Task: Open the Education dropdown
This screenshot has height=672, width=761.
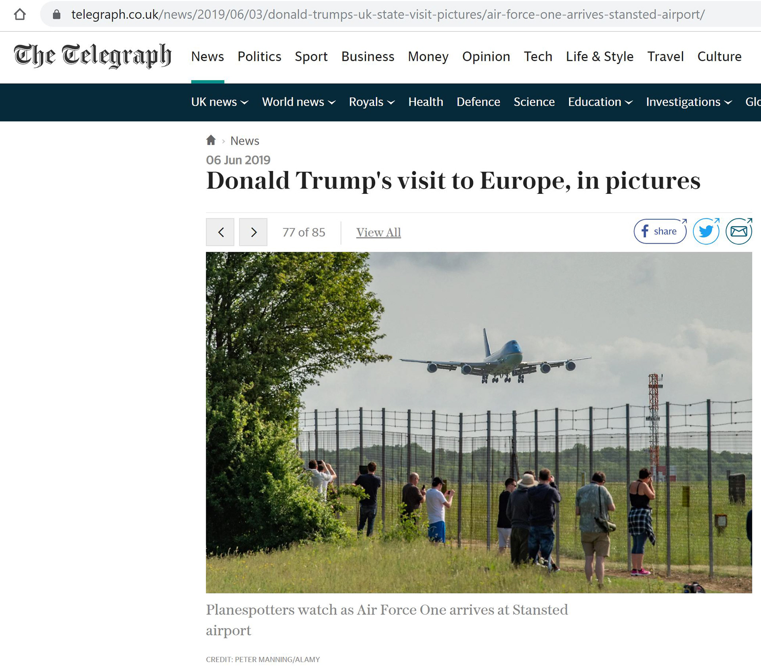Action: (600, 102)
